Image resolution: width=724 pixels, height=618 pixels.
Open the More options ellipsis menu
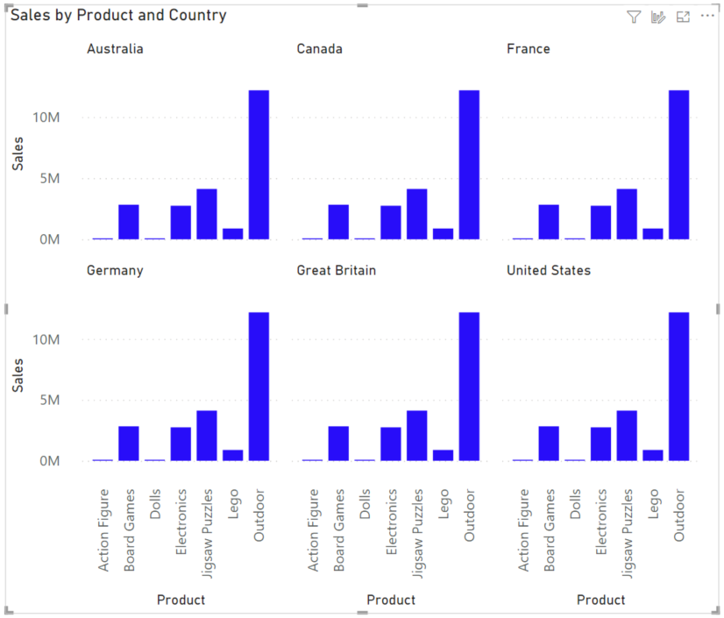click(707, 16)
